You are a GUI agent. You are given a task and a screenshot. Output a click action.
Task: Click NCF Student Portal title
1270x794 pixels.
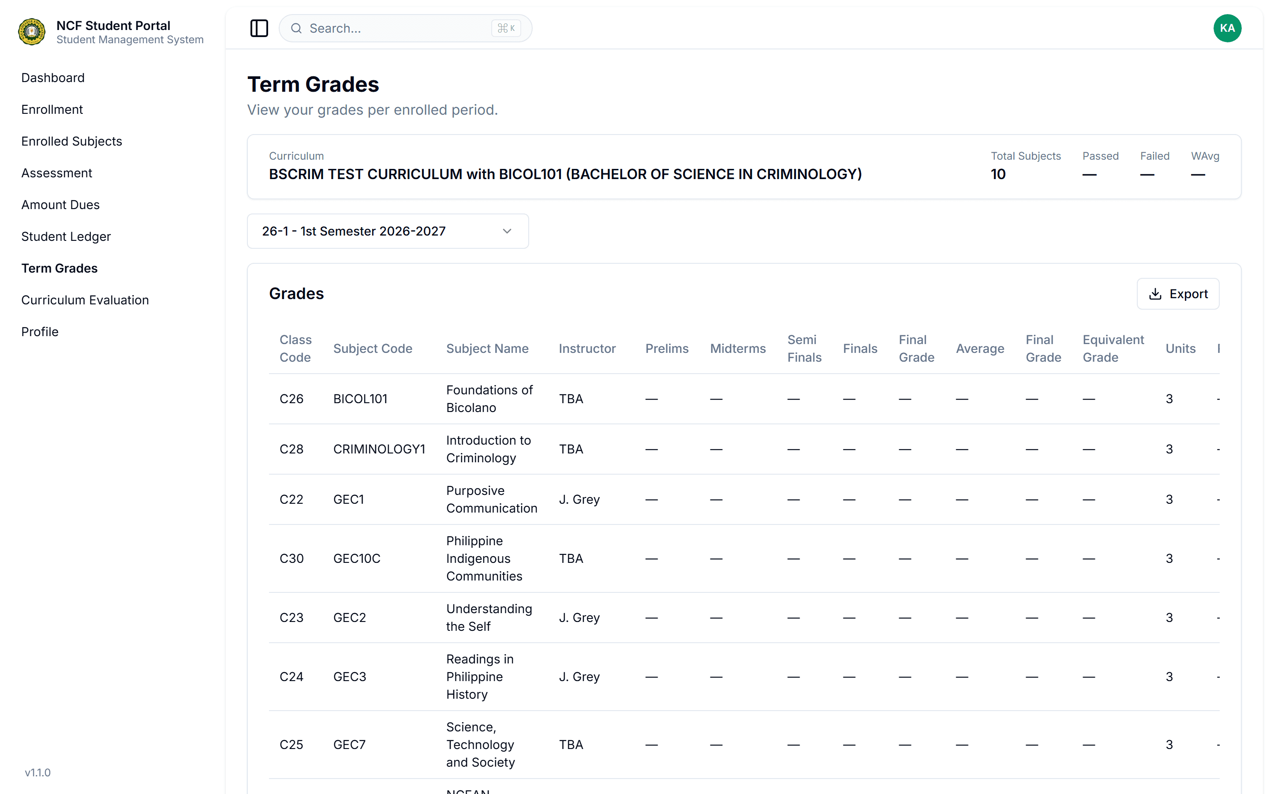[x=113, y=25]
